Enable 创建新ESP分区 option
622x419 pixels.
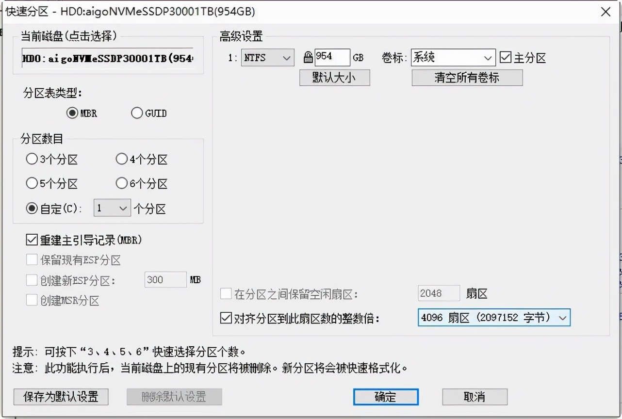[32, 279]
